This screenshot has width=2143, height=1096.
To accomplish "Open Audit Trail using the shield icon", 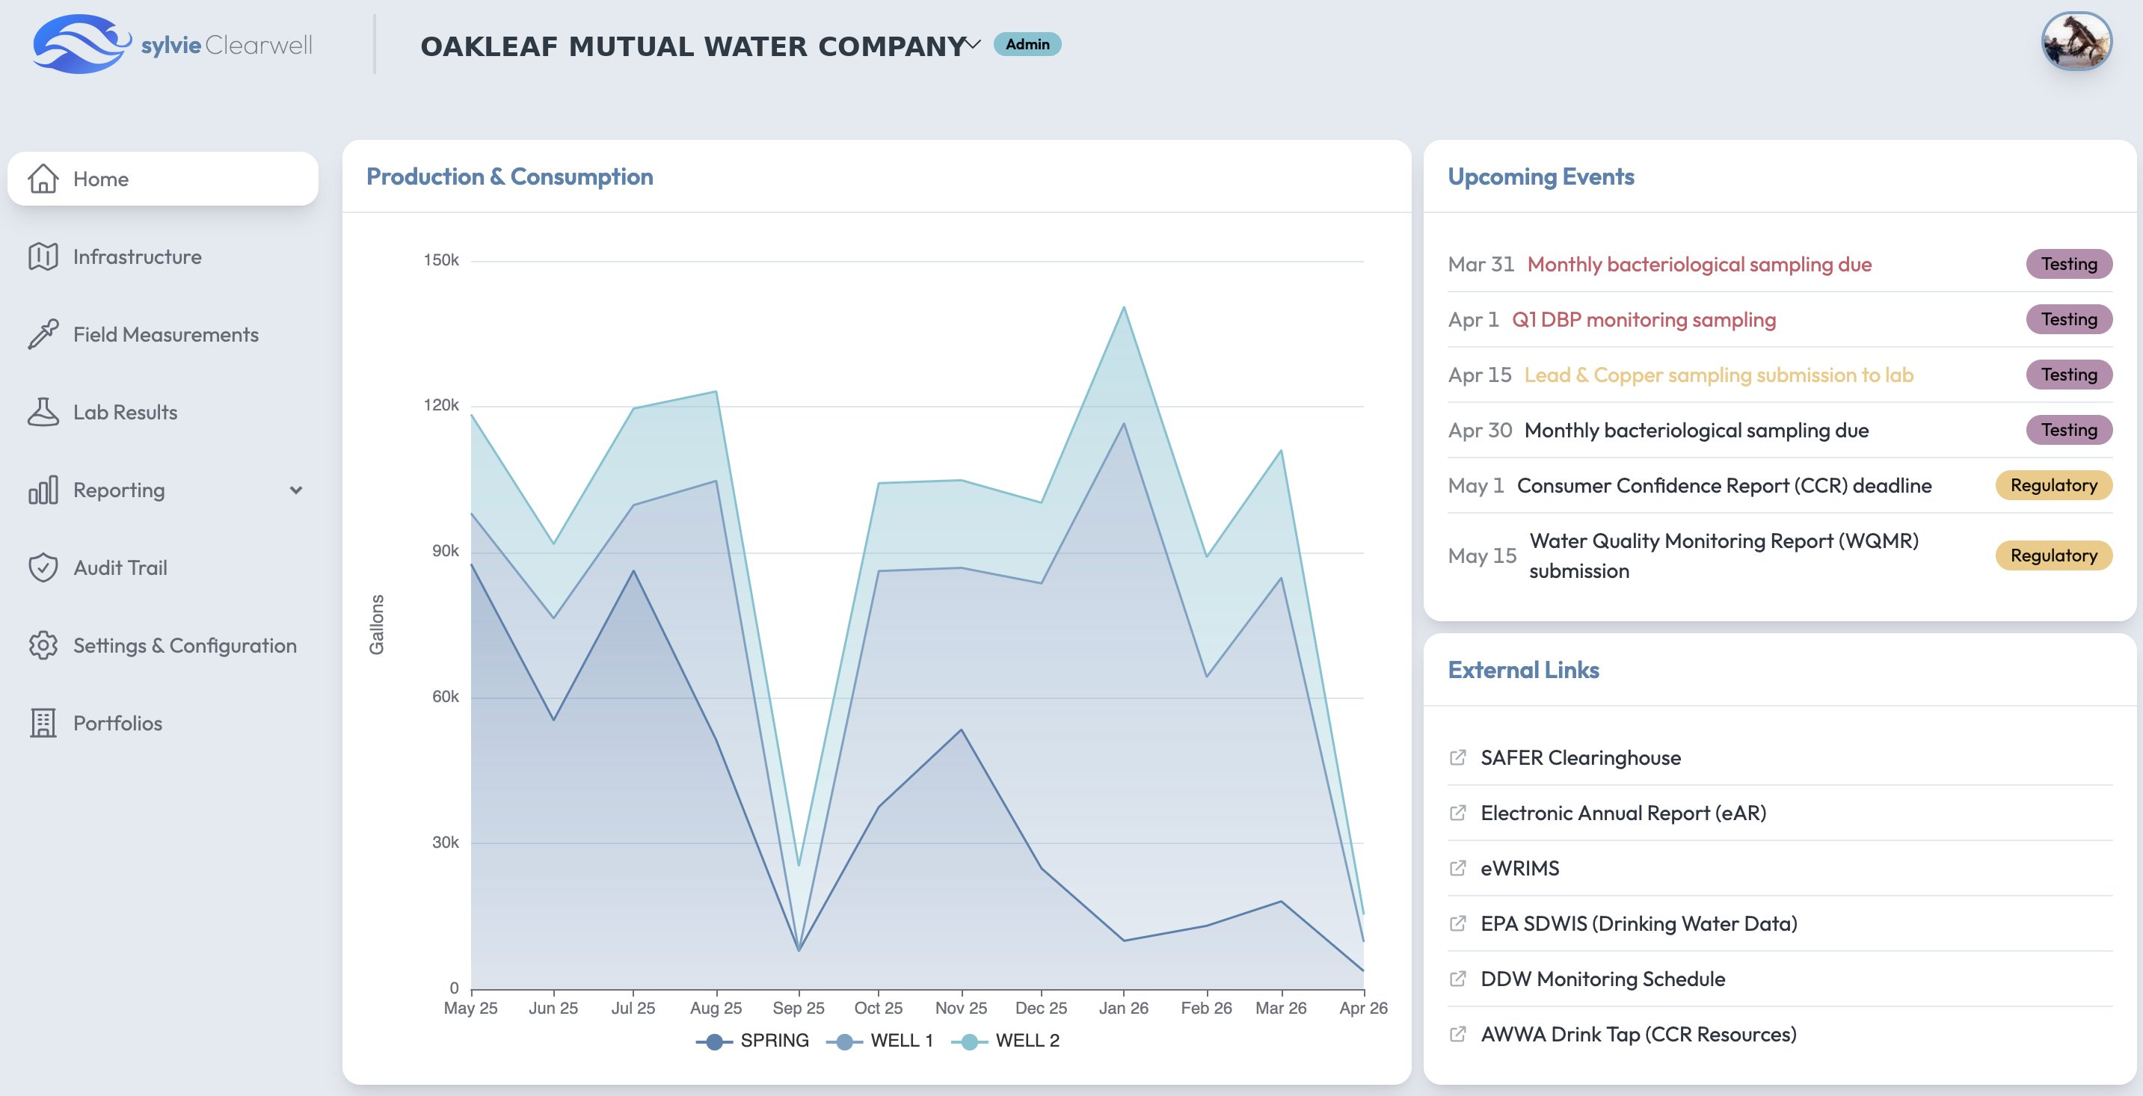I will 43,567.
